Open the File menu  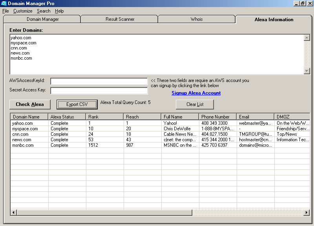coord(5,11)
